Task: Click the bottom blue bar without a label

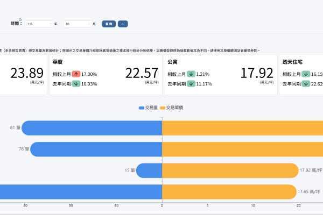Action: point(81,192)
